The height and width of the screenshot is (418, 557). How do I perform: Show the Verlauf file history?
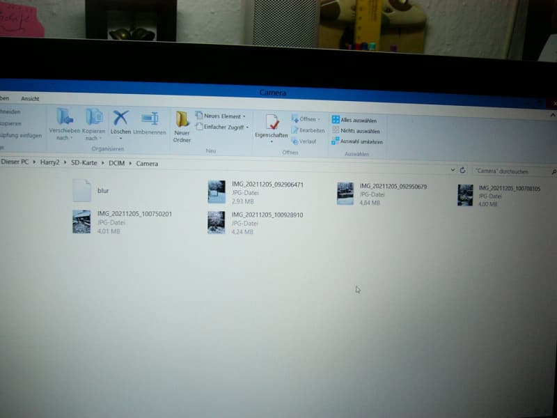304,141
